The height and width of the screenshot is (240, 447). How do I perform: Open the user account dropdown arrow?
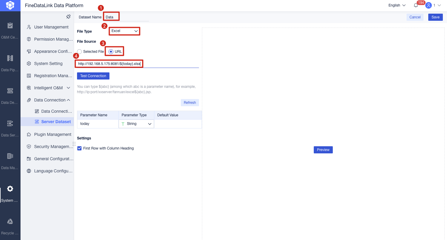pos(439,5)
